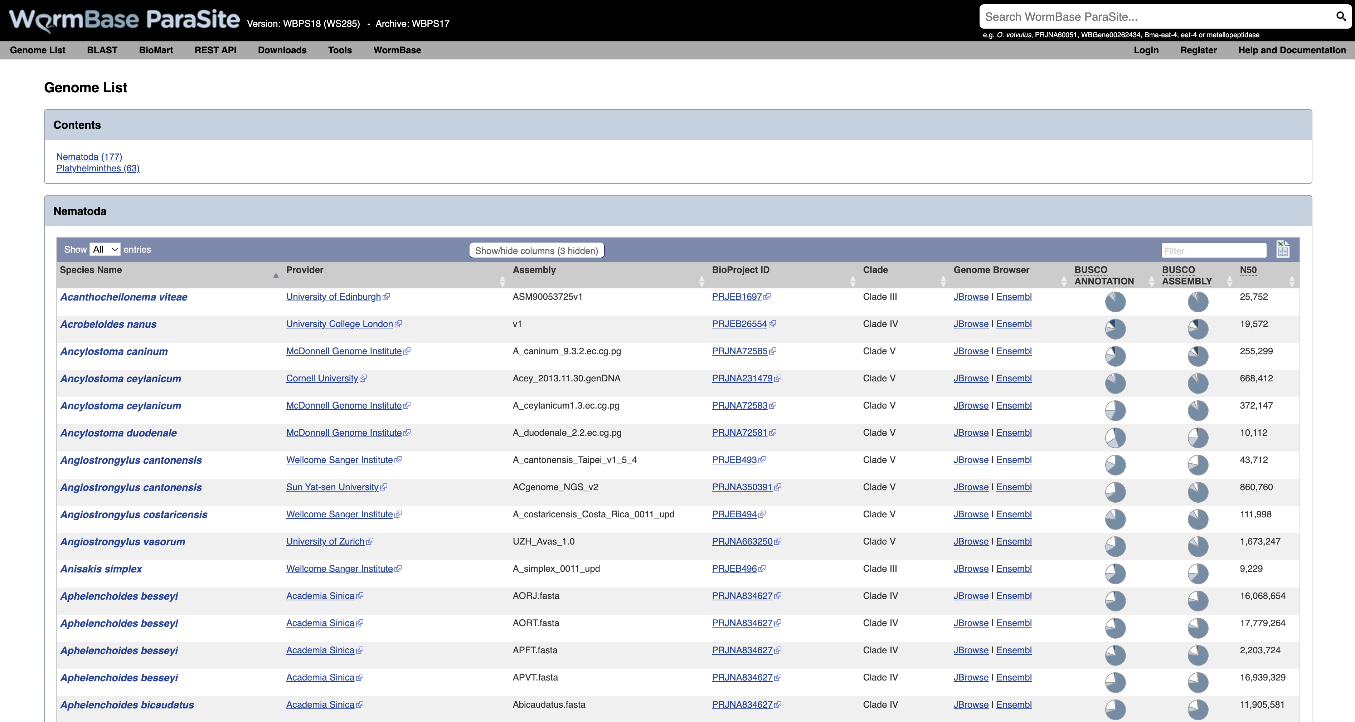Click the Search WormBase ParaSite field
Image resolution: width=1355 pixels, height=722 pixels.
click(x=1157, y=17)
